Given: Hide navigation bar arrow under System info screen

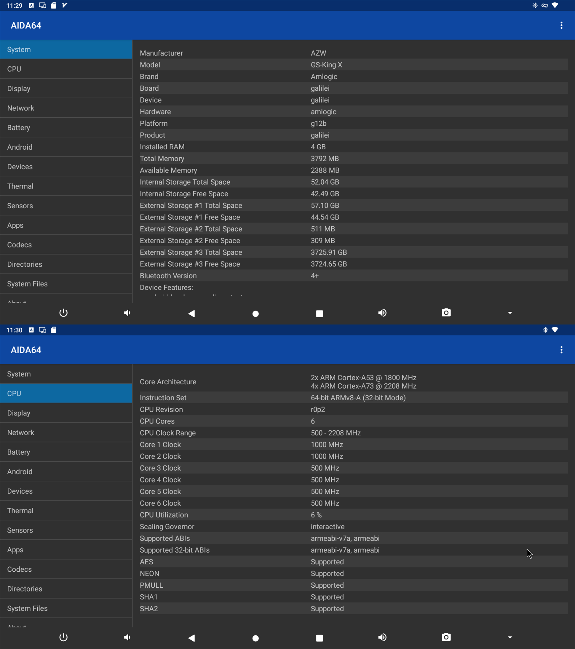Looking at the screenshot, I should [510, 313].
